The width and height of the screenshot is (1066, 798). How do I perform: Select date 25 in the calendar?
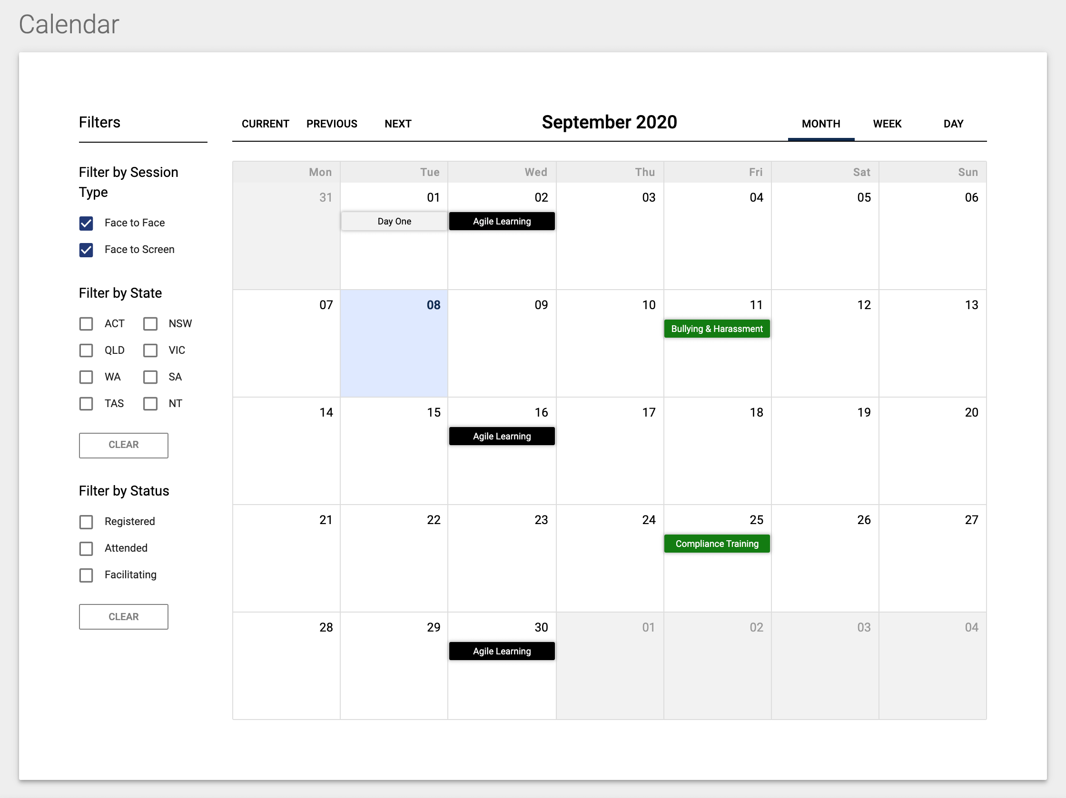point(756,520)
